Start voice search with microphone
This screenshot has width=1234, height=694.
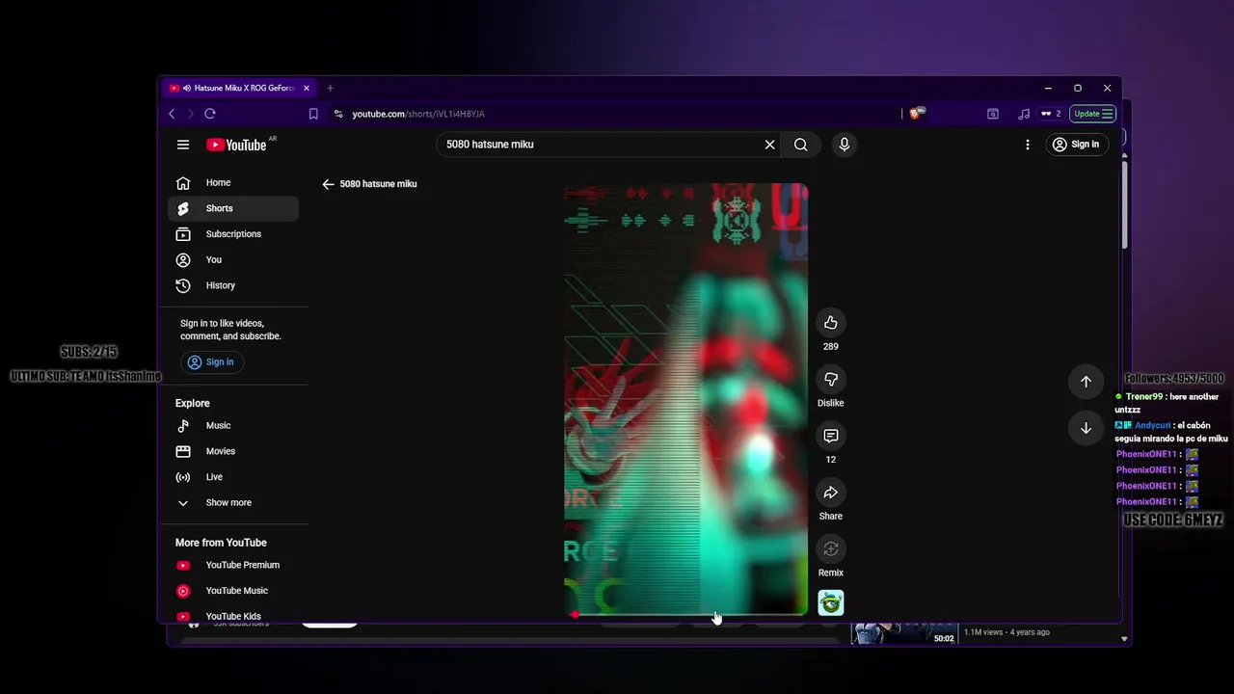[845, 145]
